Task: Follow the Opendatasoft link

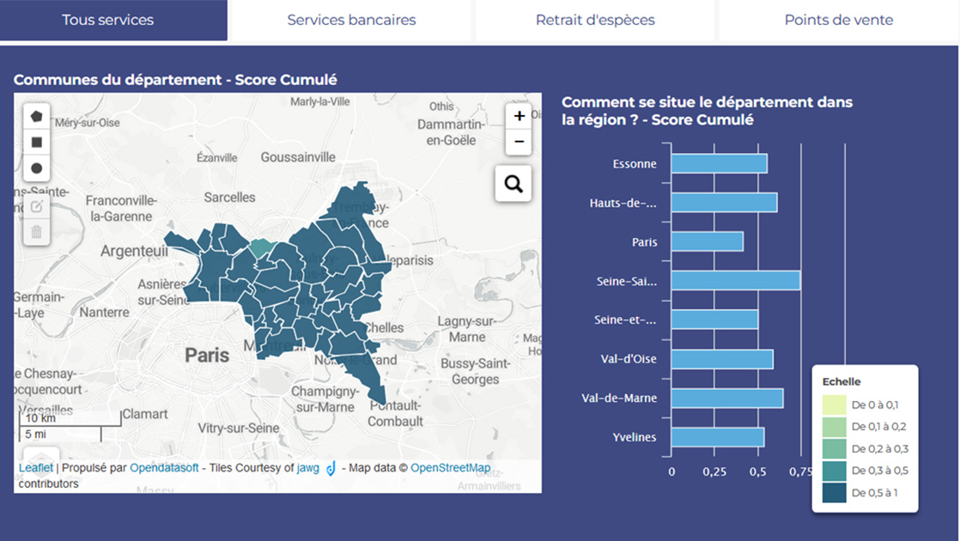Action: (165, 468)
